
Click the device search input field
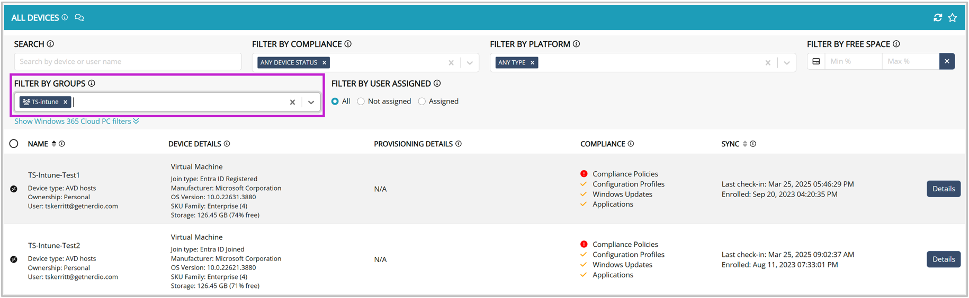pyautogui.click(x=128, y=62)
